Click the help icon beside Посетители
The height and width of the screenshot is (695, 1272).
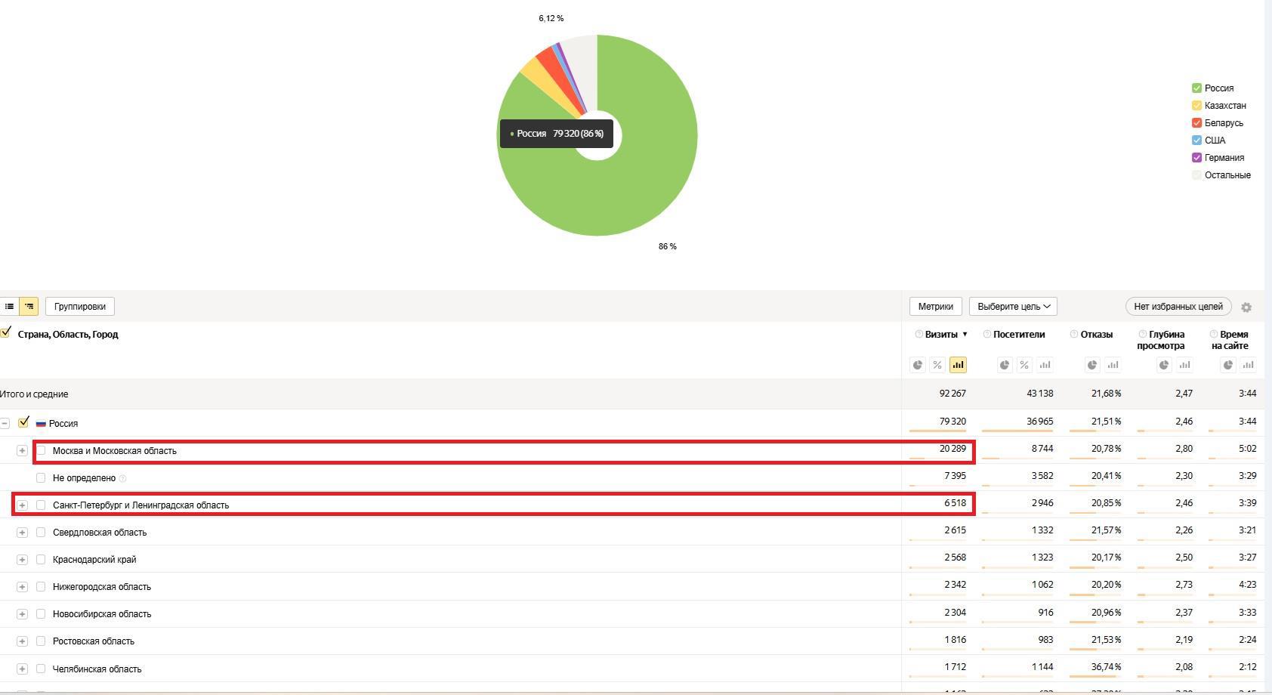pyautogui.click(x=986, y=334)
